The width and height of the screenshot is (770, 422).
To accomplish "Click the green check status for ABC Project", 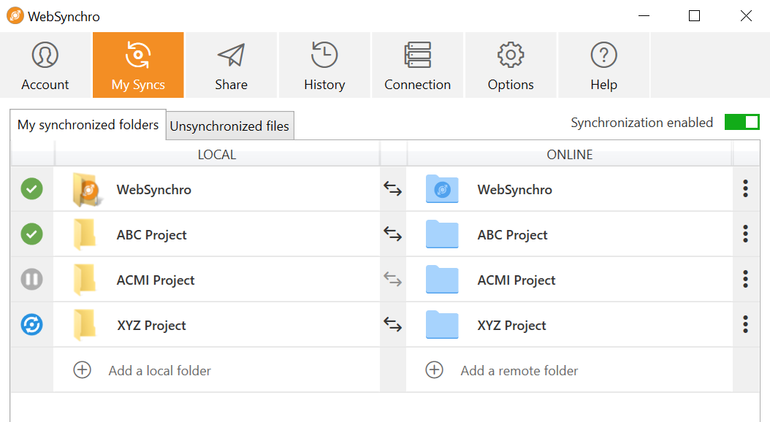I will [x=32, y=234].
